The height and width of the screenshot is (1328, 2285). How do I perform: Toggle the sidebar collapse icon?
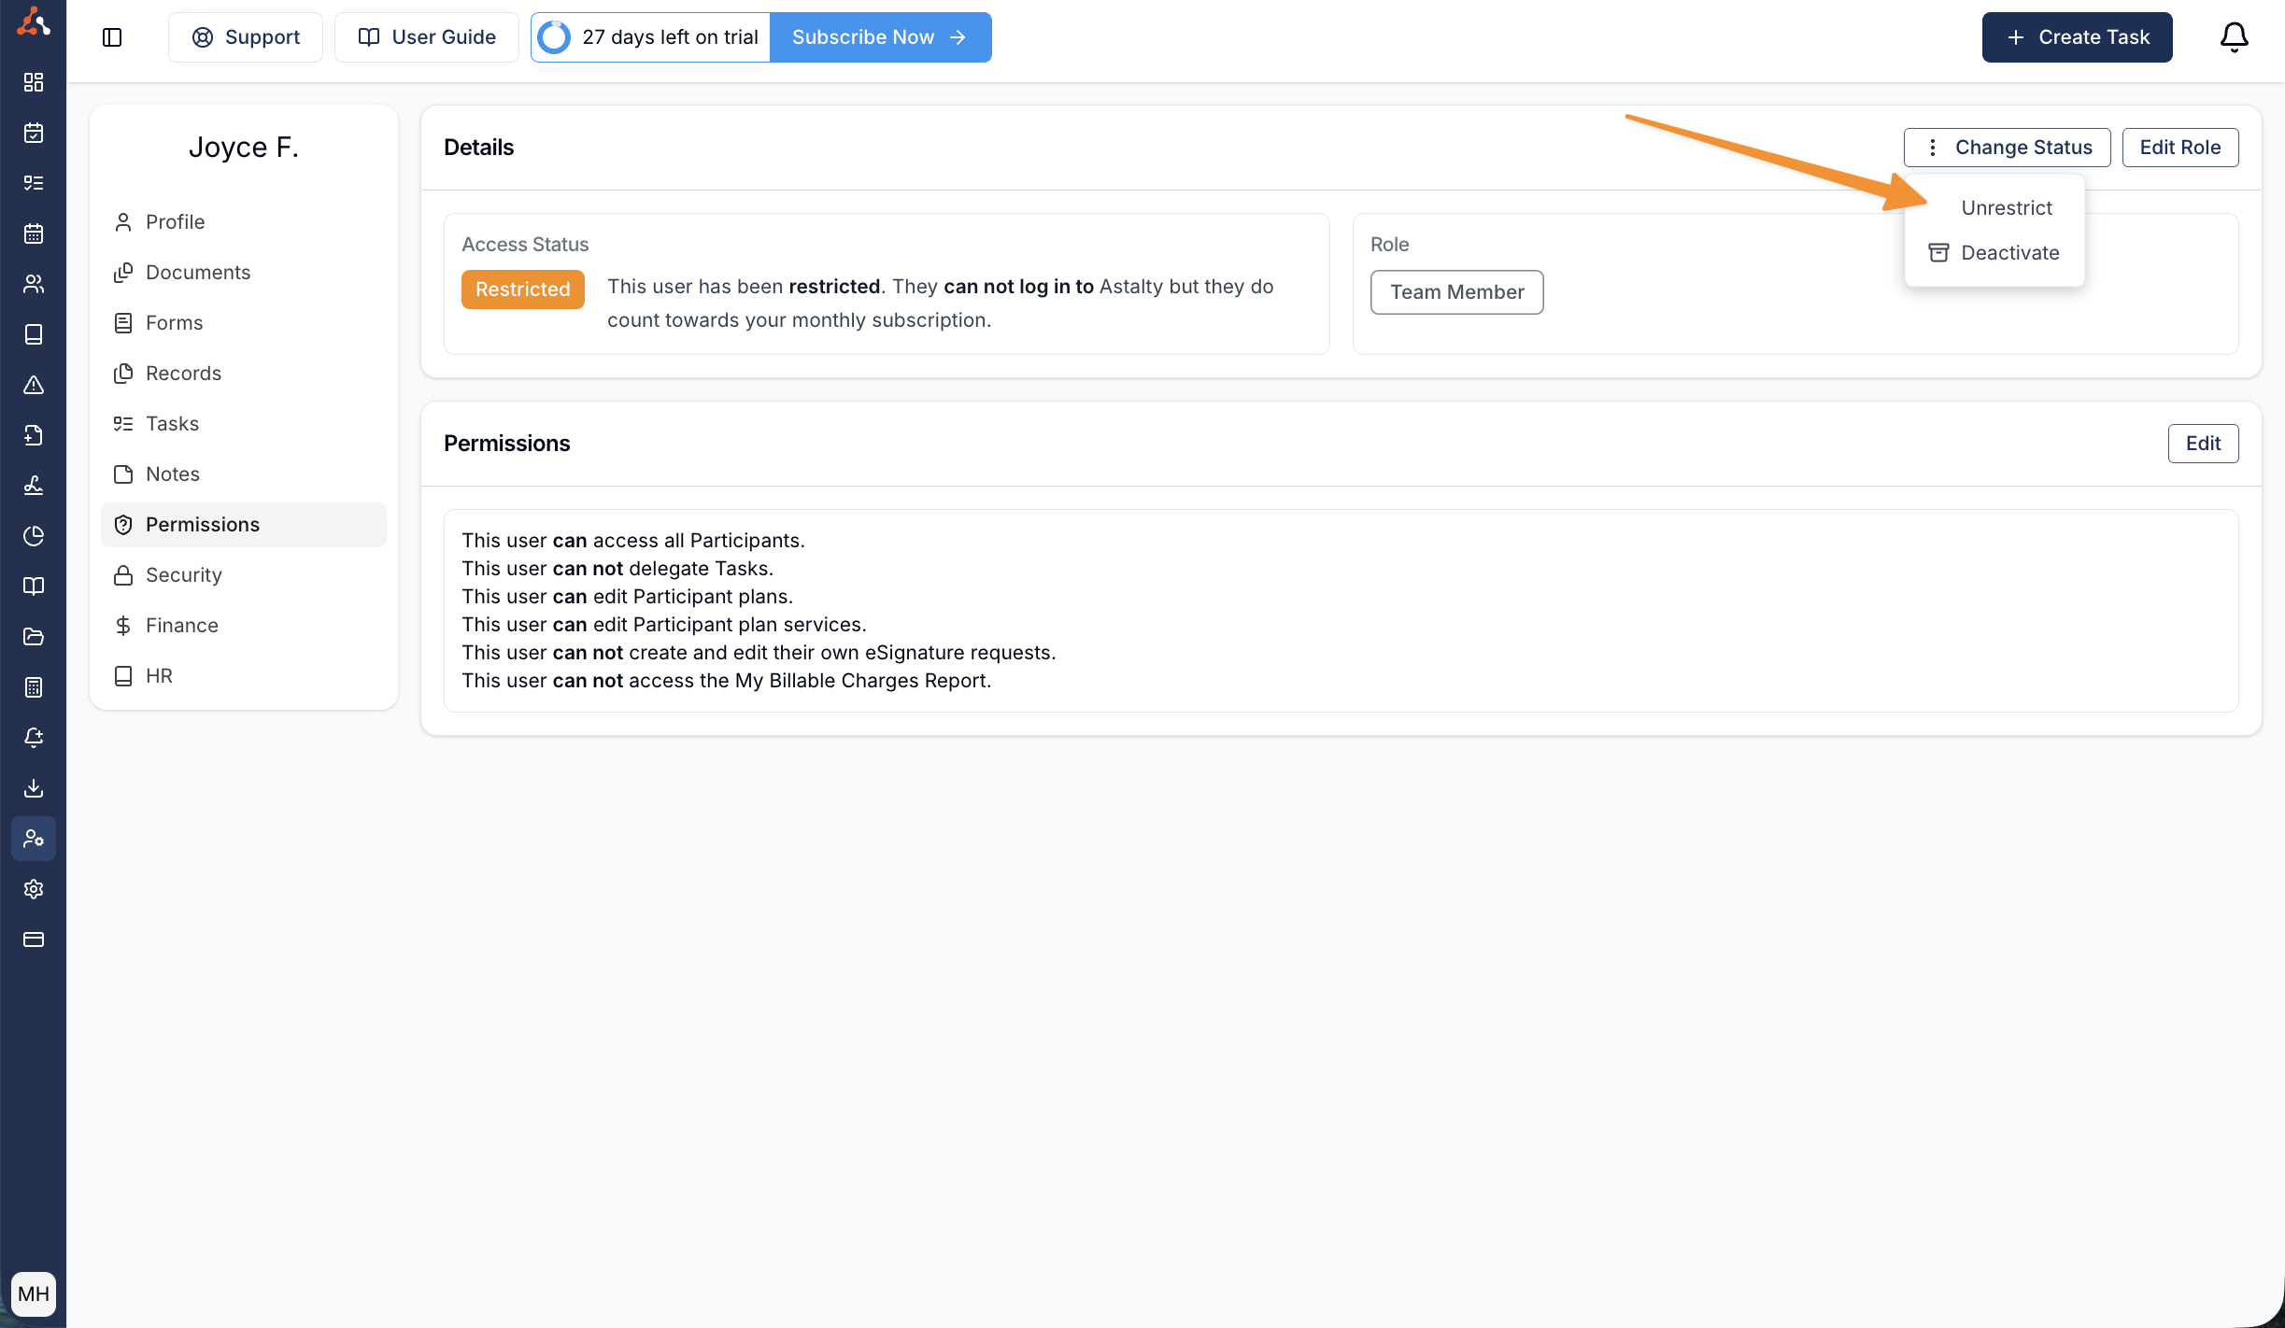coord(112,37)
